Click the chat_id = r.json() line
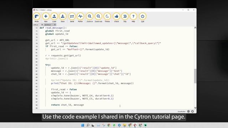This screenshot has width=228, height=128. click(x=91, y=74)
